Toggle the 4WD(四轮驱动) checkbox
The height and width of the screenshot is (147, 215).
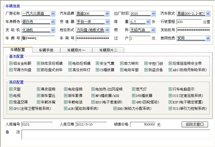point(134,102)
